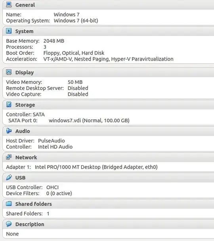The image size is (214, 241).
Task: Click the Shared Folders folder icon
Action: coord(9,204)
